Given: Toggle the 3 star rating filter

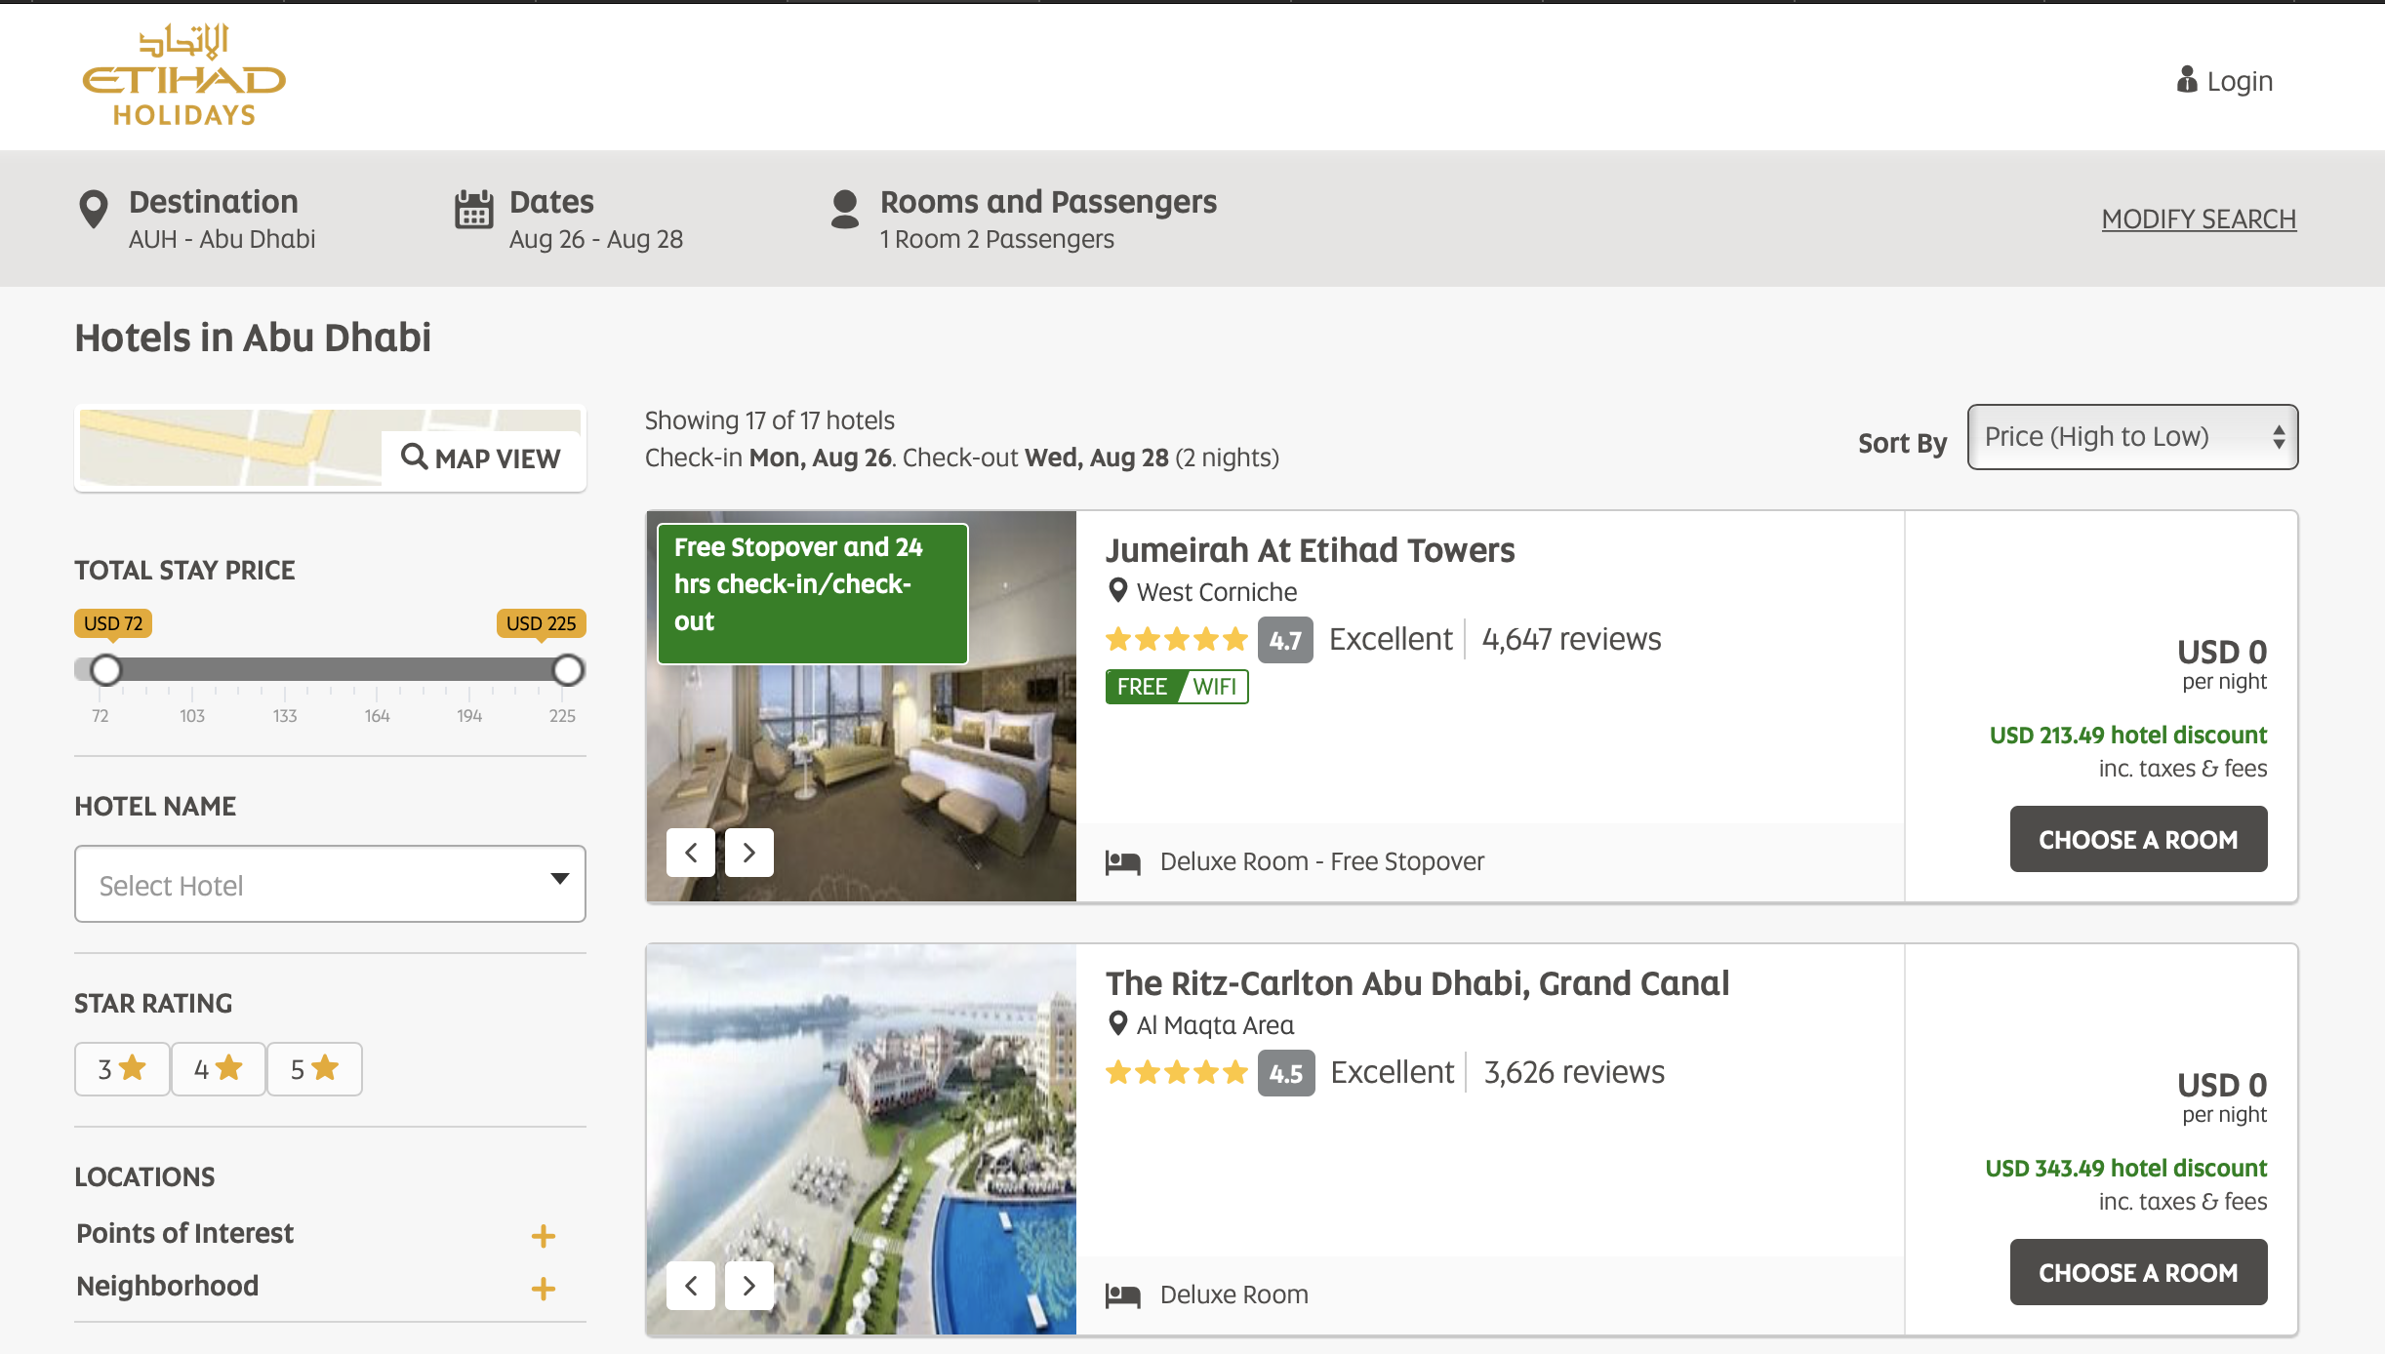Looking at the screenshot, I should pos(122,1069).
